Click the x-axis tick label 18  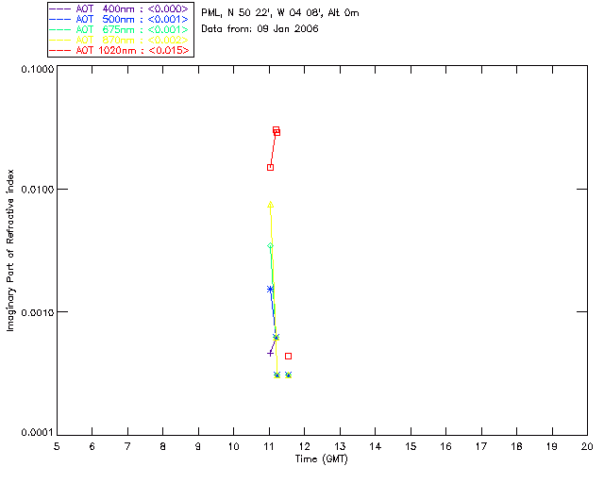coord(516,446)
